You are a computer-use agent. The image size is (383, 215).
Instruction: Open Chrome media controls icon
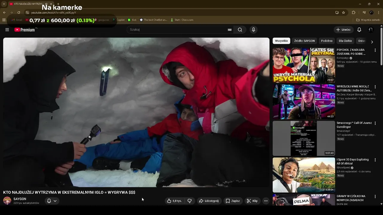[364, 13]
